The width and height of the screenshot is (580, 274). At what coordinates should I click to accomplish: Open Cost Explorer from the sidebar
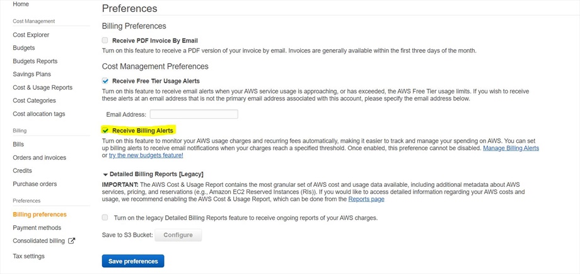tap(31, 35)
